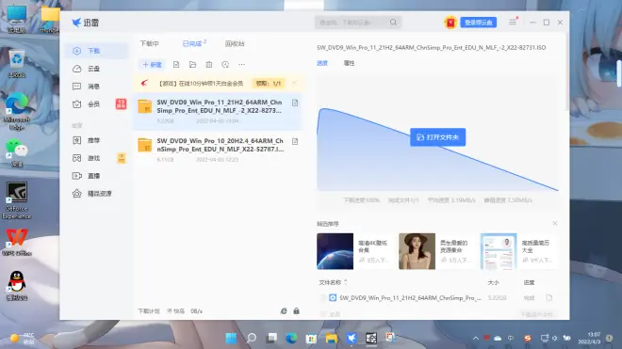The width and height of the screenshot is (622, 349).
Task: Select the Win_Pro_10_20H2.4 download item
Action: pos(218,150)
